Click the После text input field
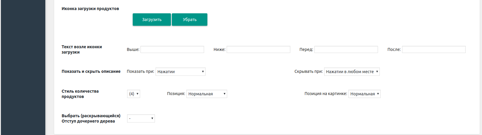Image resolution: width=482 pixels, height=135 pixels. pyautogui.click(x=434, y=49)
